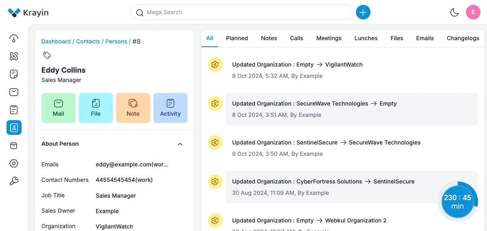Open the Leads sidebar icon
The image size is (487, 231).
coord(14,56)
